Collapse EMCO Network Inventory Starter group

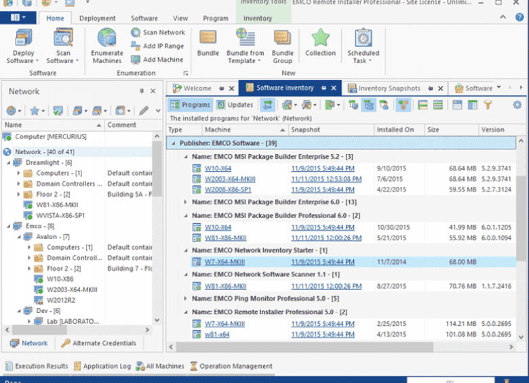point(186,251)
